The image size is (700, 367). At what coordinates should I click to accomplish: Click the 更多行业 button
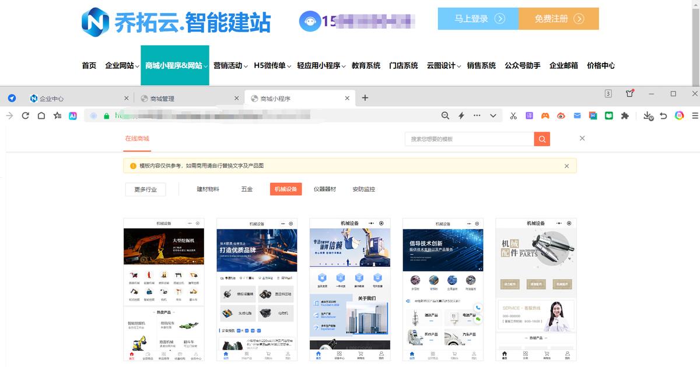click(x=145, y=189)
